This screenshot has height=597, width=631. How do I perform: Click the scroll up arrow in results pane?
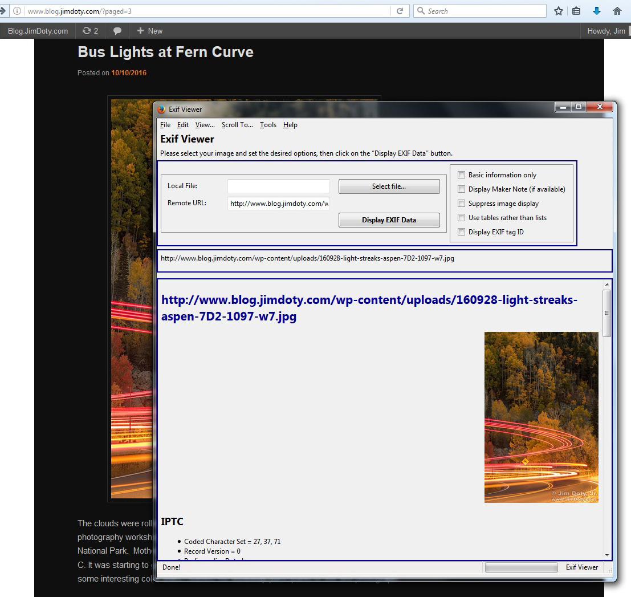pyautogui.click(x=607, y=285)
